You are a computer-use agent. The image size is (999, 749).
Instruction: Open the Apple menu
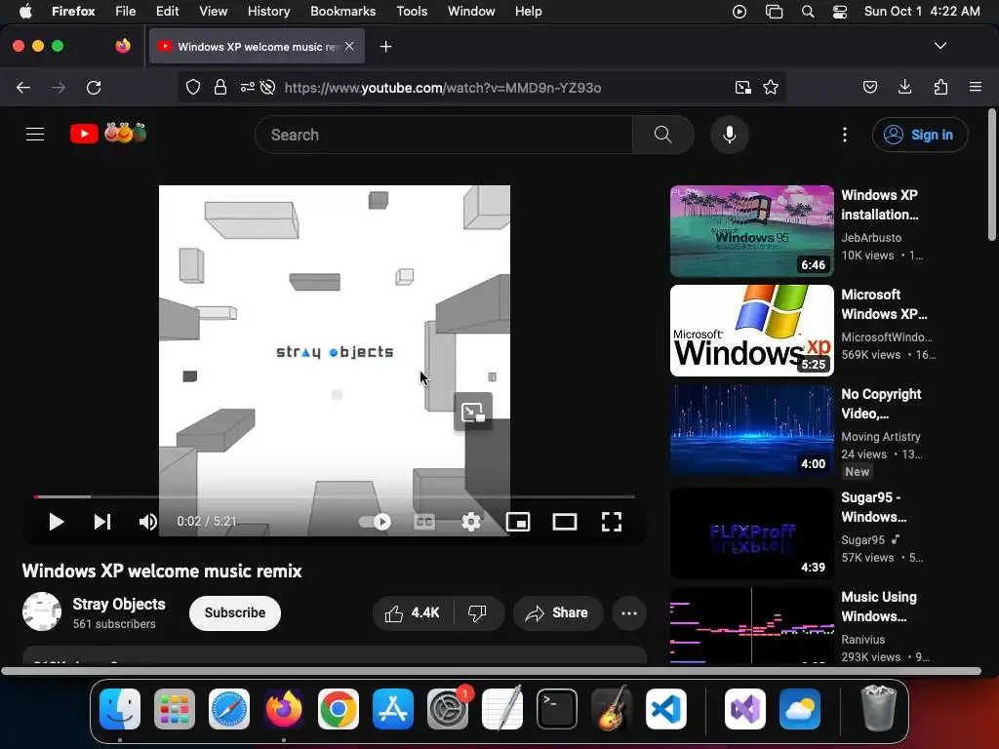click(x=25, y=12)
